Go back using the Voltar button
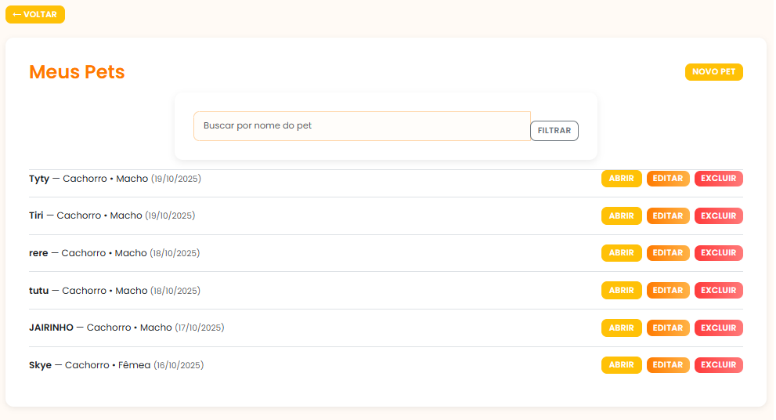The image size is (776, 420). pos(35,15)
